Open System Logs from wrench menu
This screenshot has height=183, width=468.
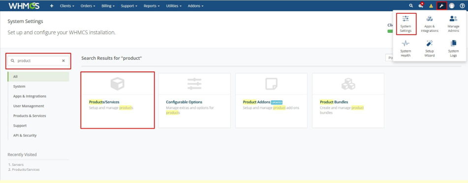(453, 49)
